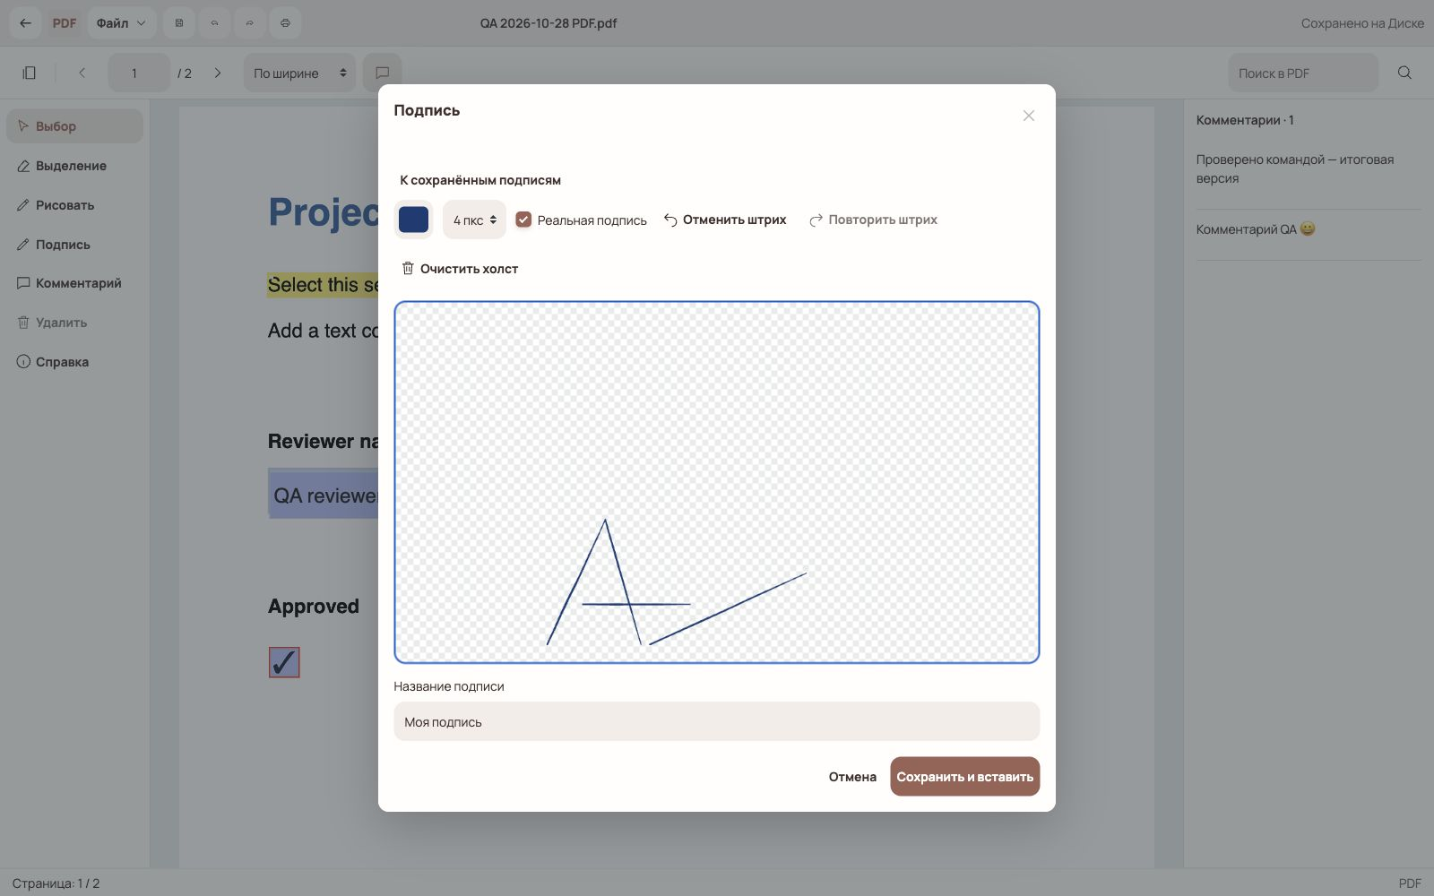Open the Файл dropdown menu

pyautogui.click(x=121, y=23)
